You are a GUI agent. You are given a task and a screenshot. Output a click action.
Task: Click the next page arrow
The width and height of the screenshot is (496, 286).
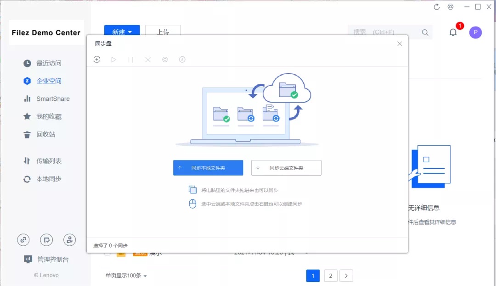tap(346, 275)
